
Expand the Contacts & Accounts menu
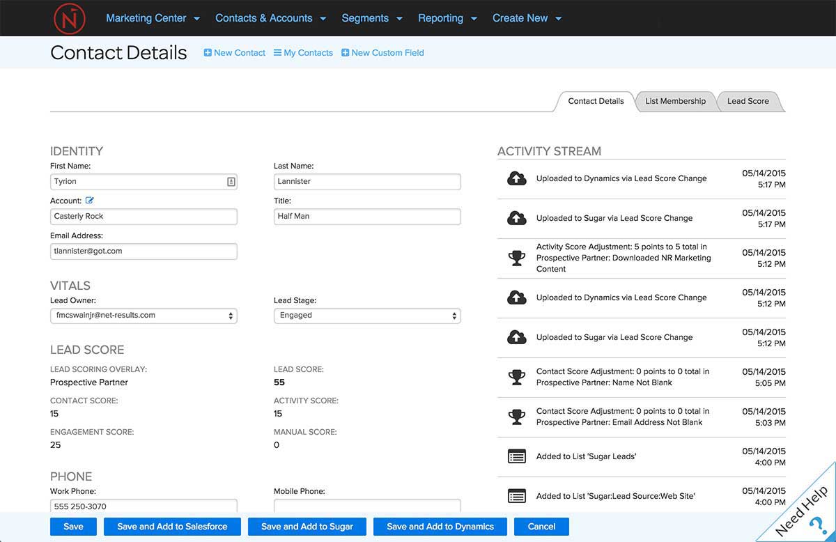pyautogui.click(x=270, y=18)
